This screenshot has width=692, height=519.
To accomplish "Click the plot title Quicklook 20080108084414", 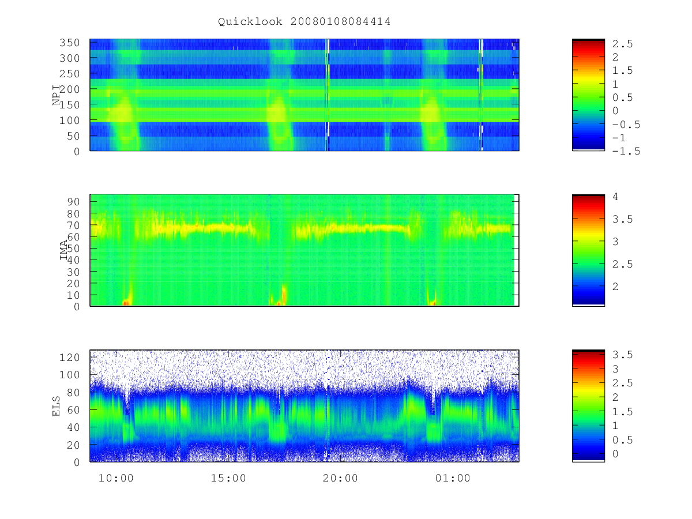I will click(x=304, y=22).
